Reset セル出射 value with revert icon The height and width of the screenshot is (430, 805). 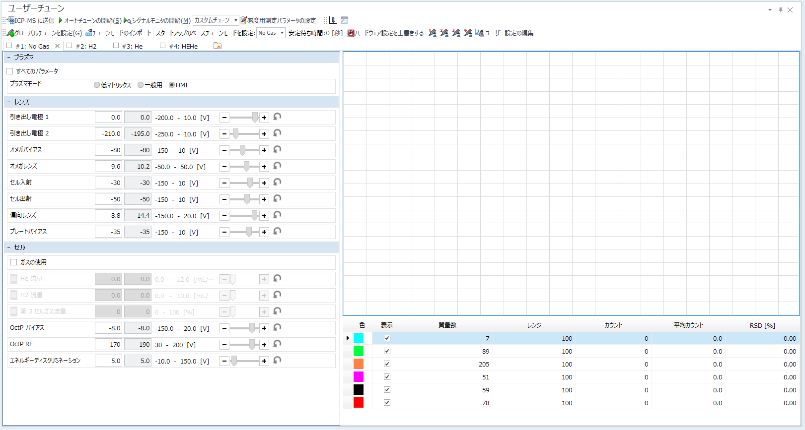point(277,199)
